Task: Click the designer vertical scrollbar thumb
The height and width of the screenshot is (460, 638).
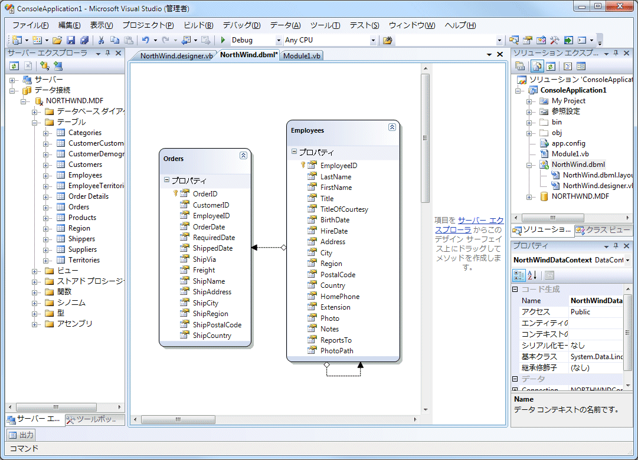Action: tap(425, 138)
